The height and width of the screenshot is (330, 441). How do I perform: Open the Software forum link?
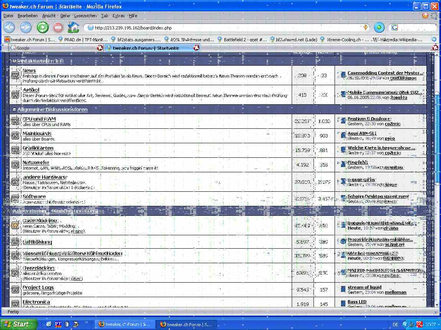click(34, 196)
